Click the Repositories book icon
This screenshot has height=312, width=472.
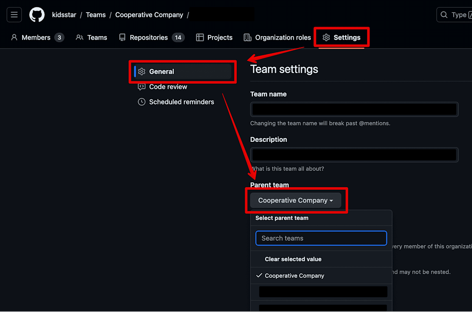[x=122, y=38]
